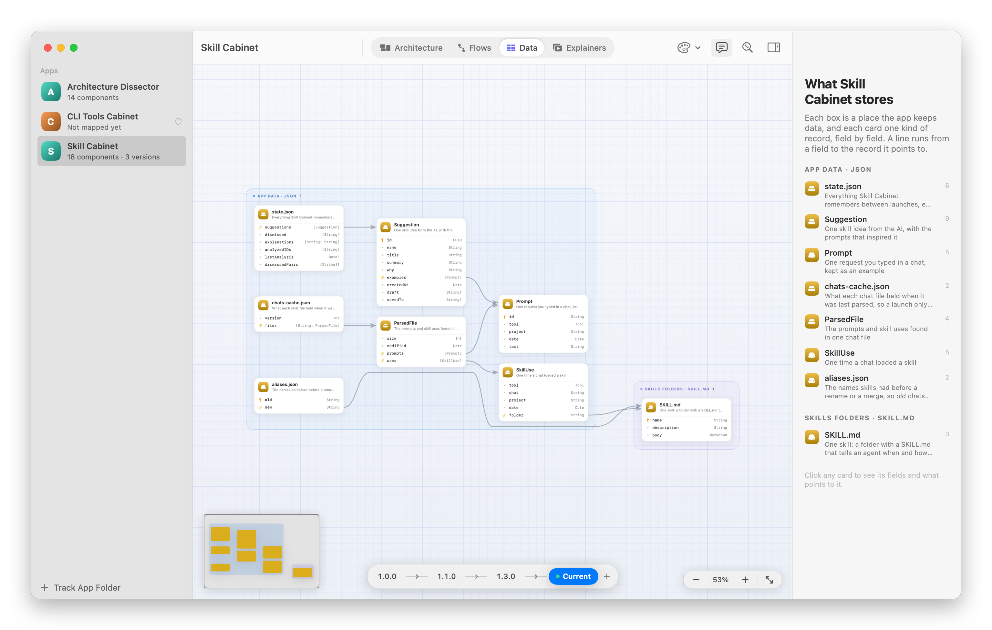Open ParsedFile card icon on canvas

[x=386, y=325]
